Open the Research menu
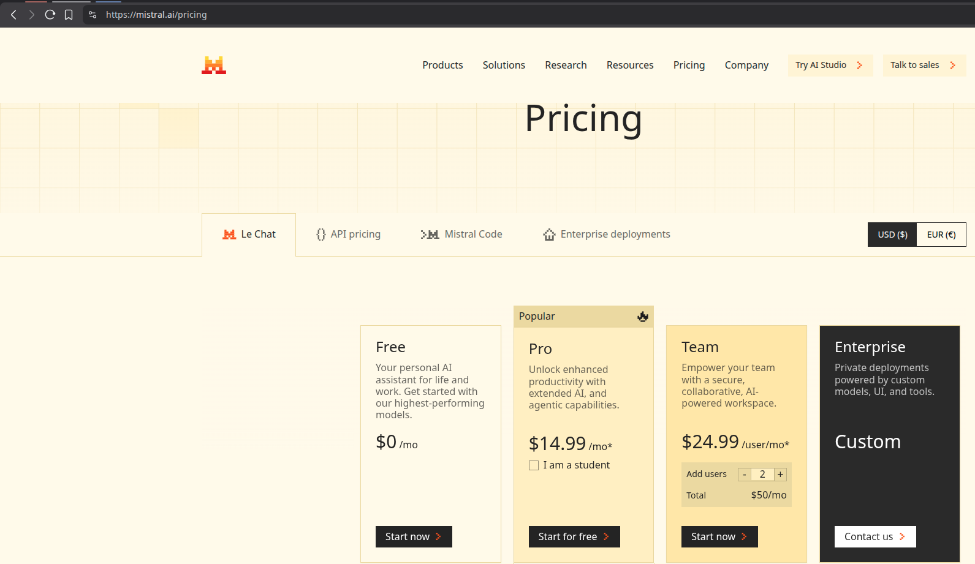Screen dimensions: 975x564 (x=566, y=65)
